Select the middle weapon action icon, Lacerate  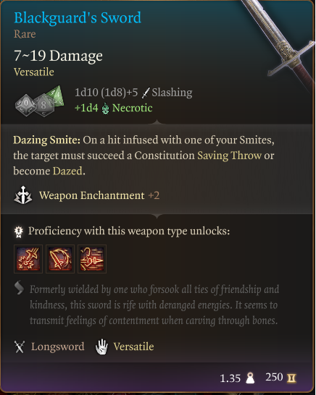[60, 259]
